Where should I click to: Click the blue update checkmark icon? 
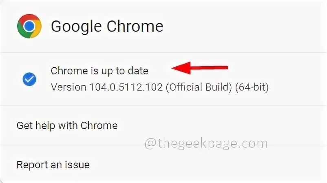[29, 79]
